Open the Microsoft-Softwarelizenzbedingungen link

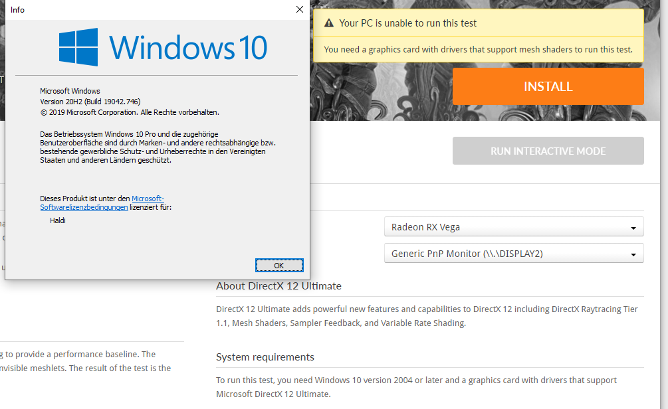tap(102, 203)
